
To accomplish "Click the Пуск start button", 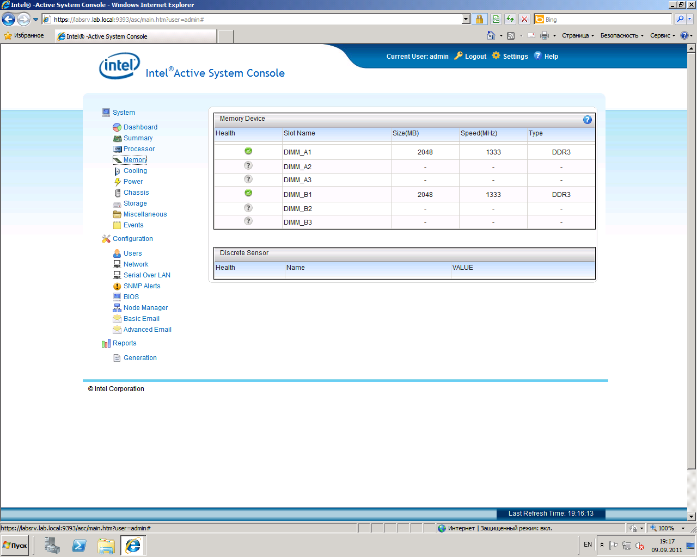I will coord(15,545).
